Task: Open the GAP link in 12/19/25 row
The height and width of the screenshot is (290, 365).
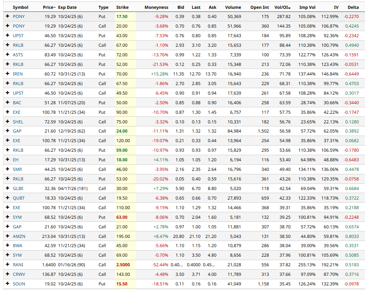Action: pos(17,131)
